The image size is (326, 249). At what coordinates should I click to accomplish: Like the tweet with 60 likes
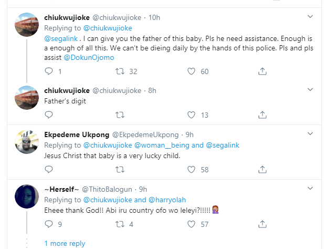(x=192, y=71)
